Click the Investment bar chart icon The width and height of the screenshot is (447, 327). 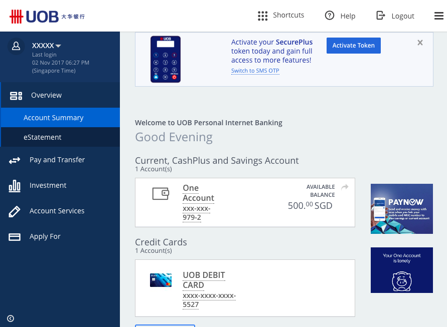tap(15, 186)
